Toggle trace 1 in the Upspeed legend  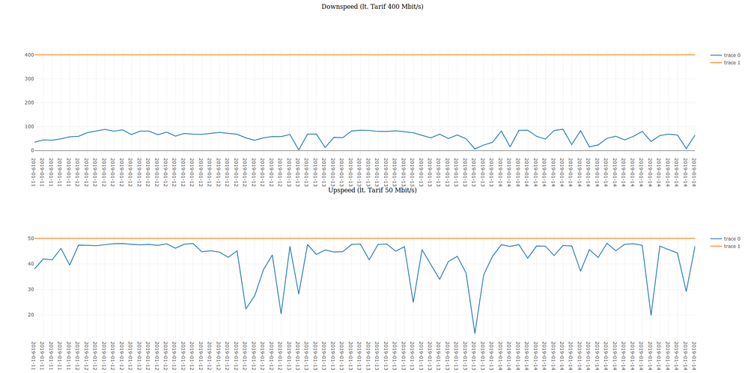[725, 246]
